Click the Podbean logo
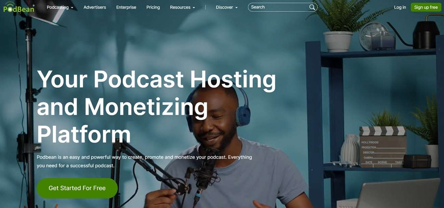This screenshot has width=444, height=208. [19, 7]
